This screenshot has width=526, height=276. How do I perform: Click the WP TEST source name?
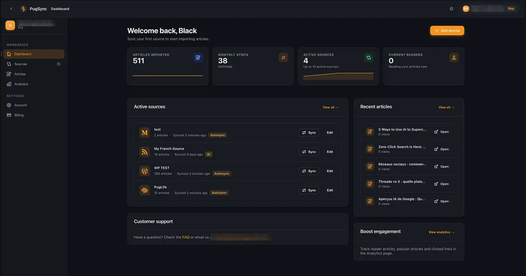162,168
